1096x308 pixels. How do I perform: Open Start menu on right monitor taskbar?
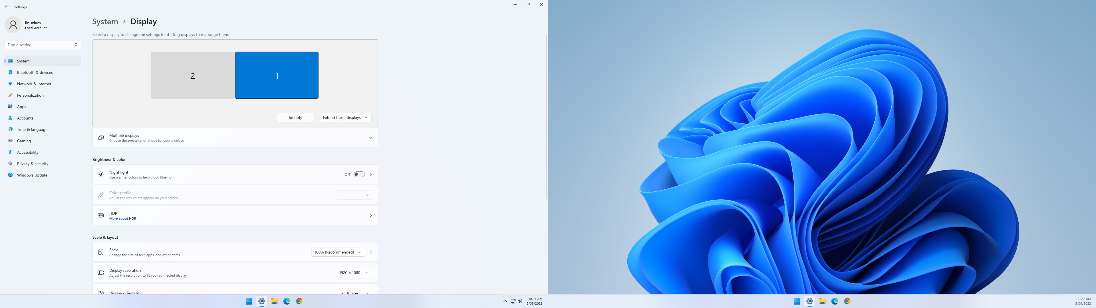(797, 301)
